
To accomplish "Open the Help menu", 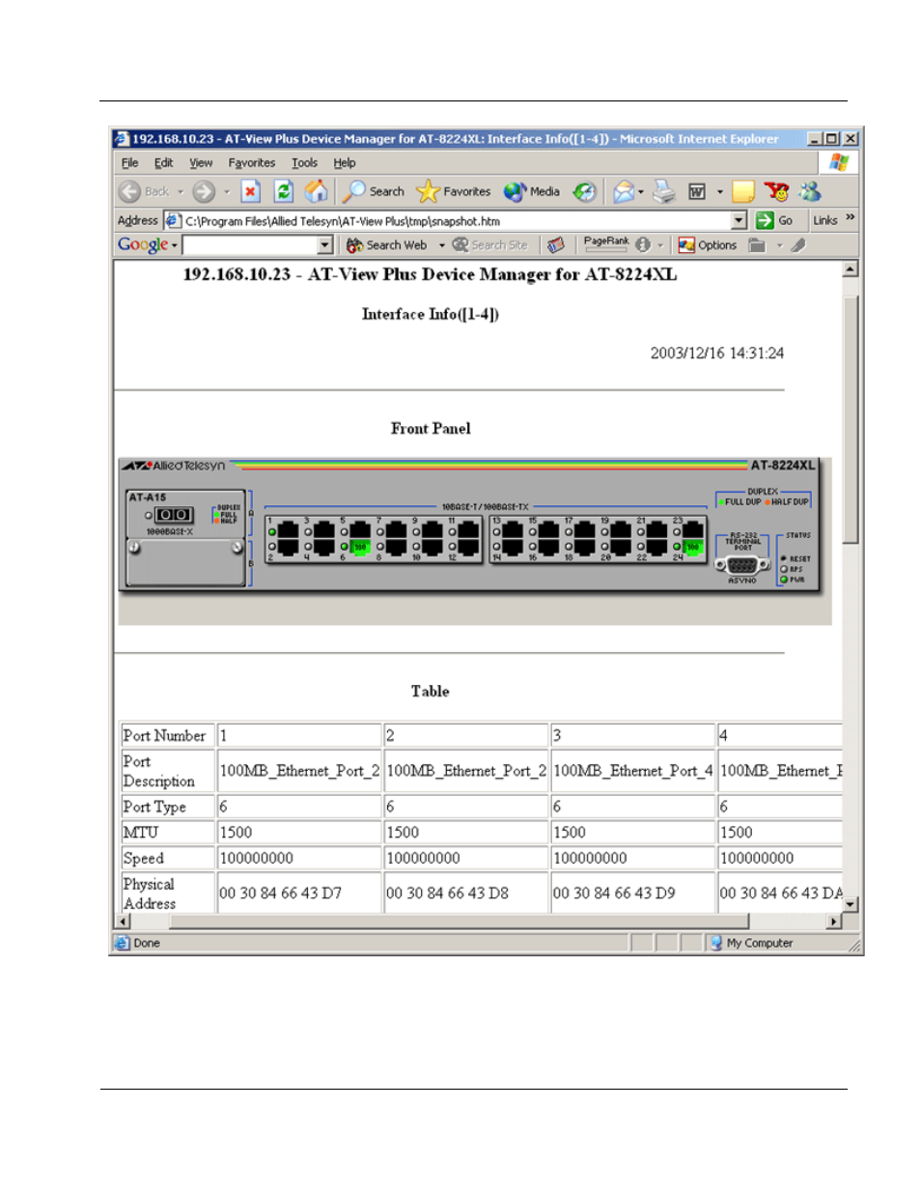I will tap(345, 162).
